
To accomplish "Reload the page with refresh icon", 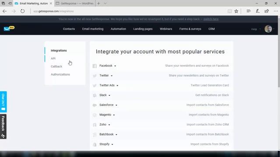I will point(22,11).
